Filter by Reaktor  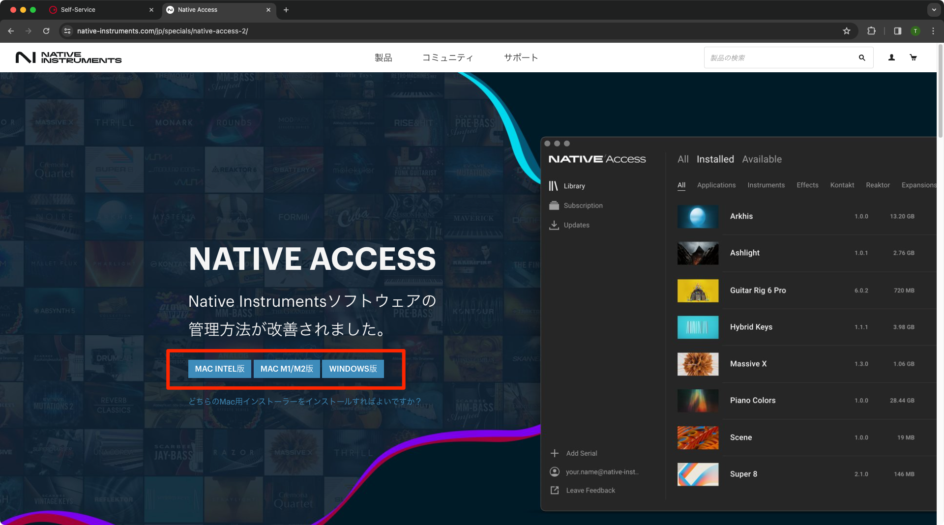(878, 185)
